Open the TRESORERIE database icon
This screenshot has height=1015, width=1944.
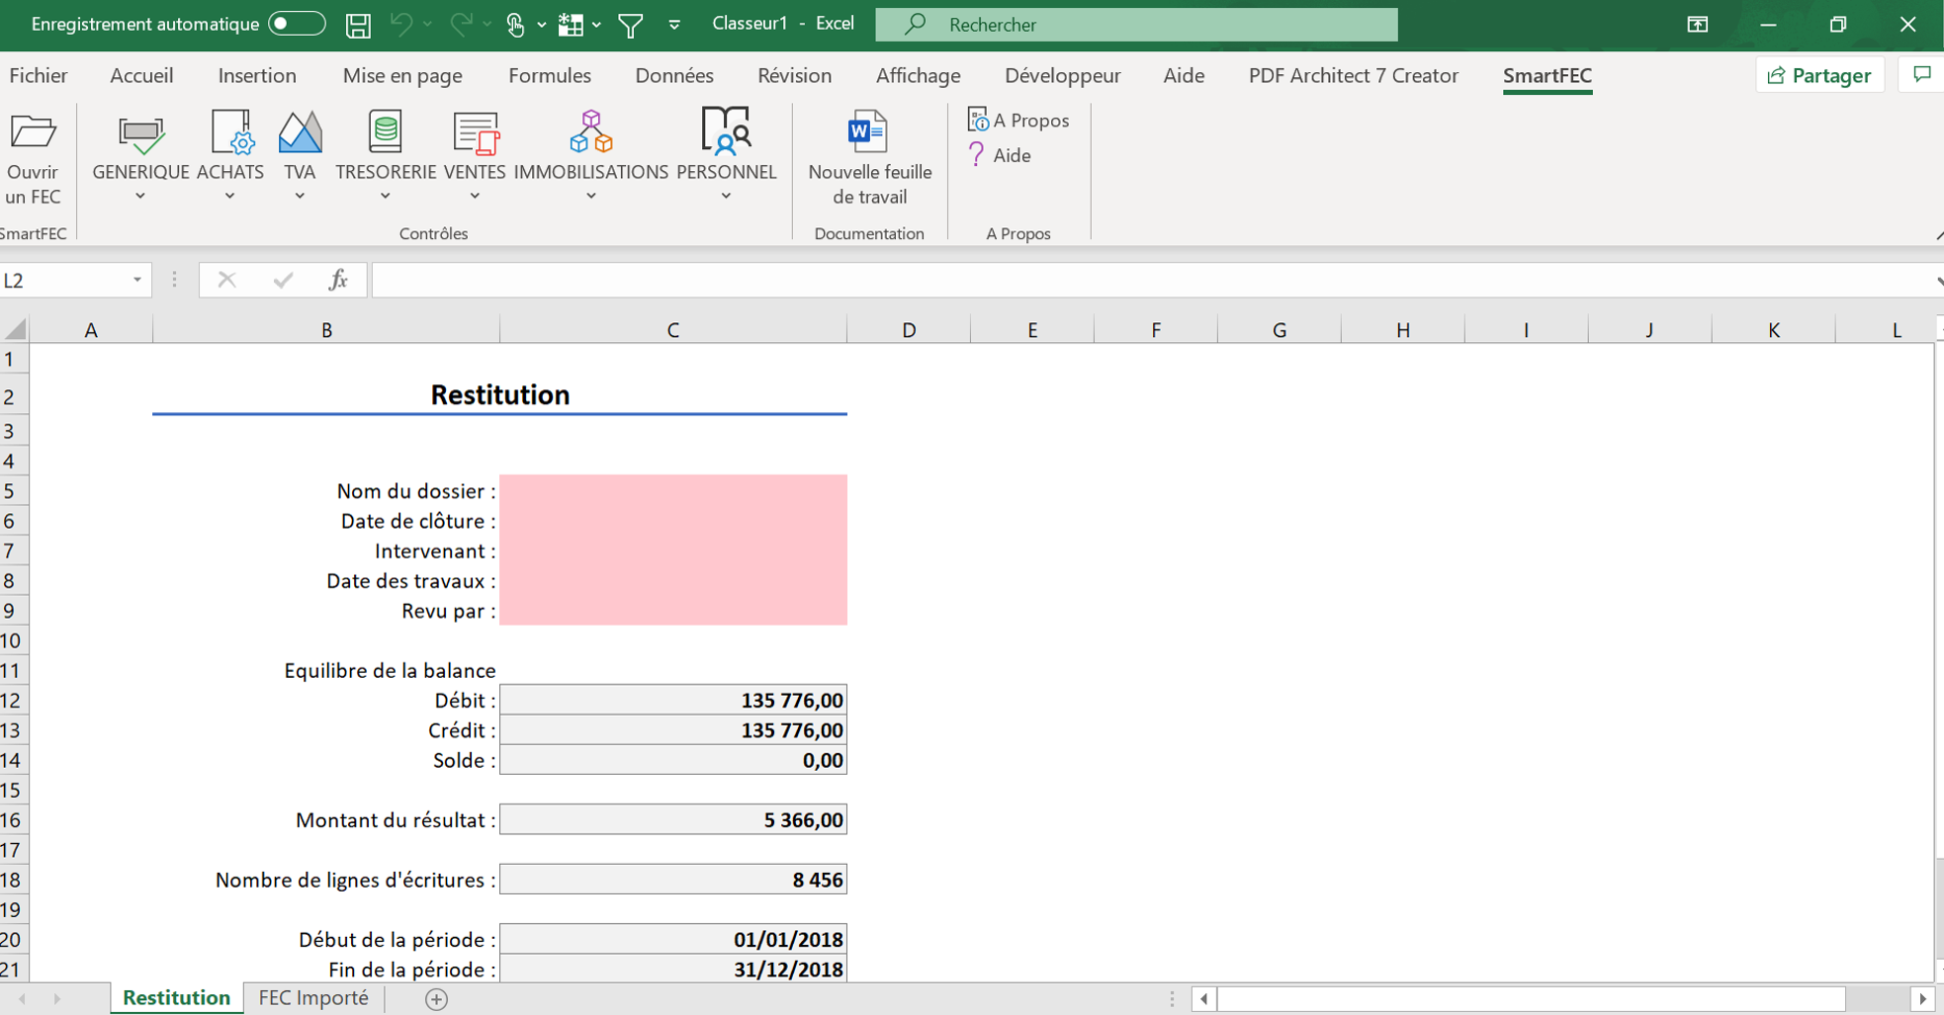(x=385, y=133)
